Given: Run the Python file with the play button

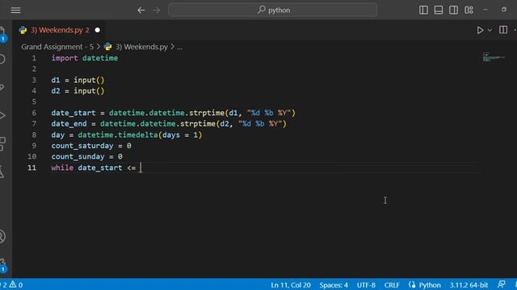Looking at the screenshot, I should click(480, 31).
